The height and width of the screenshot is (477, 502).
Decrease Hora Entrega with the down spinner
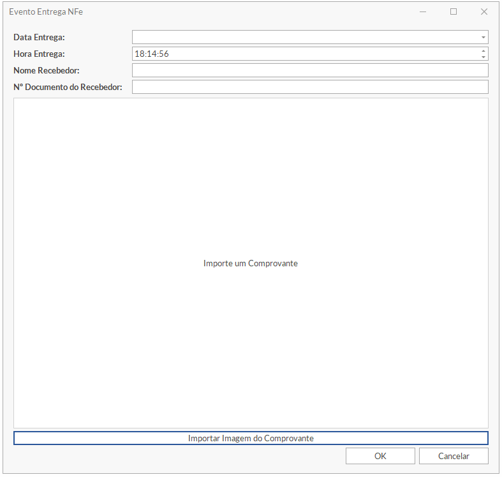[484, 57]
